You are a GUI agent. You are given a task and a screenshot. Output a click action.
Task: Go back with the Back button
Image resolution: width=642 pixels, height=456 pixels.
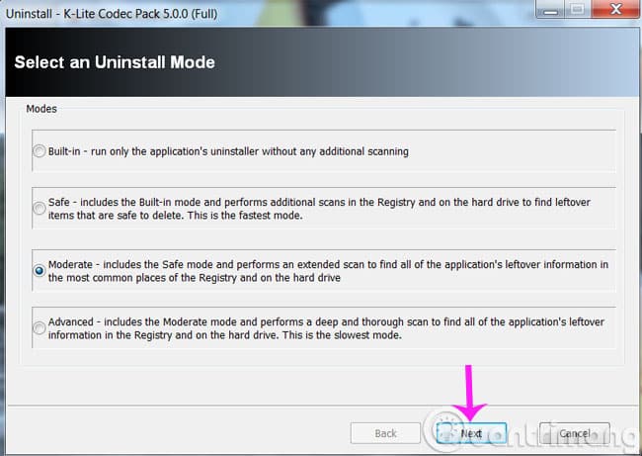(x=385, y=433)
